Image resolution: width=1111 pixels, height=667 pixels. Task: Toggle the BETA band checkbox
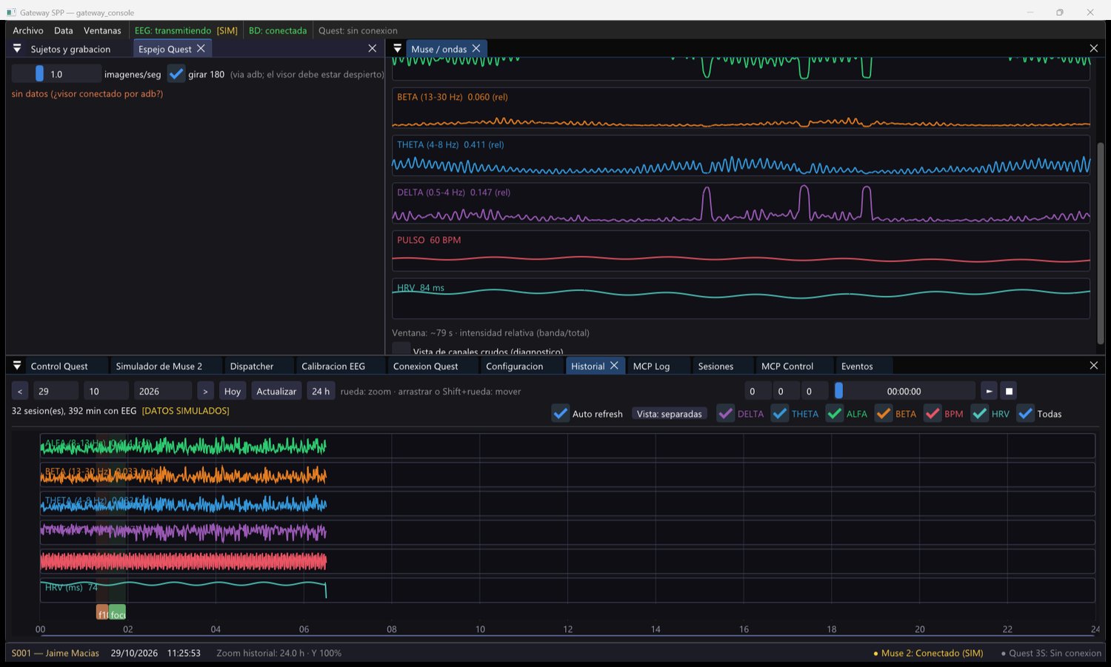coord(884,414)
